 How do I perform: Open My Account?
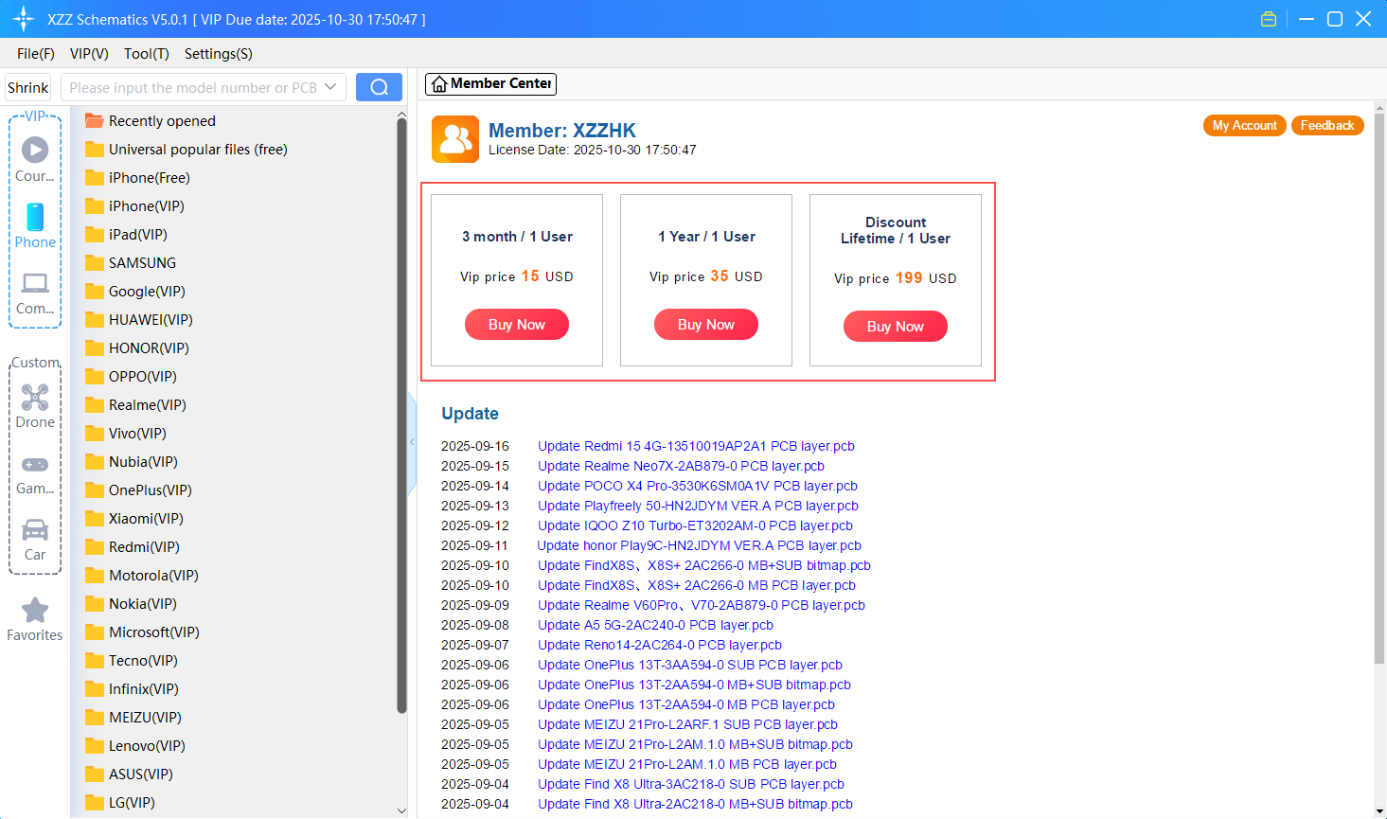(1245, 126)
